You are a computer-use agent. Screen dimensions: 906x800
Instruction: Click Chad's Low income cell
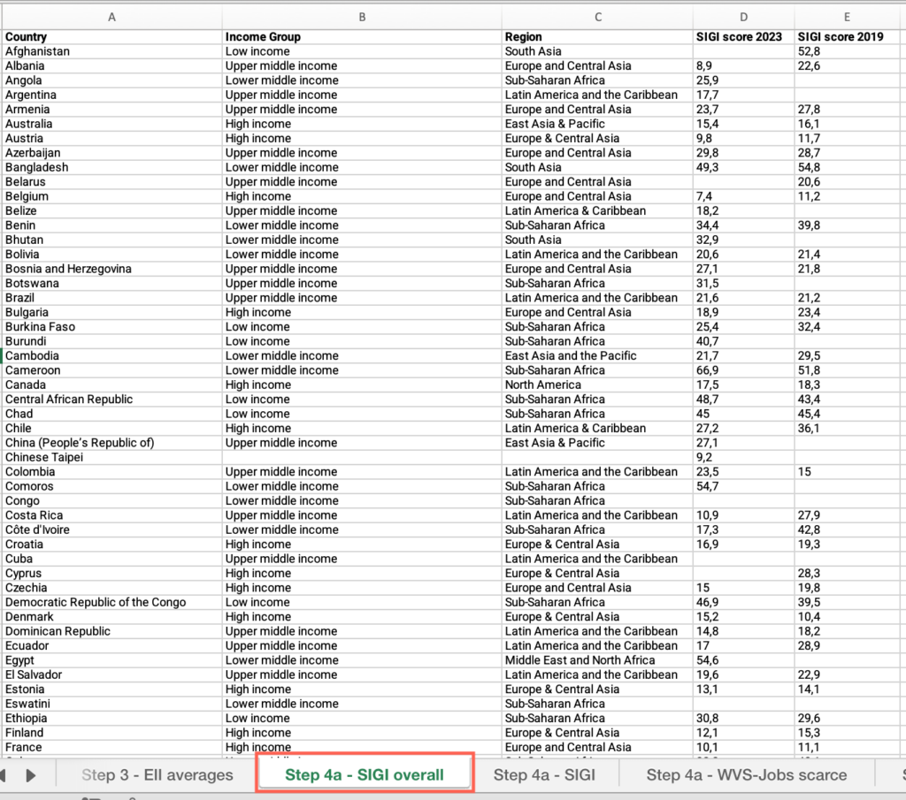(362, 414)
